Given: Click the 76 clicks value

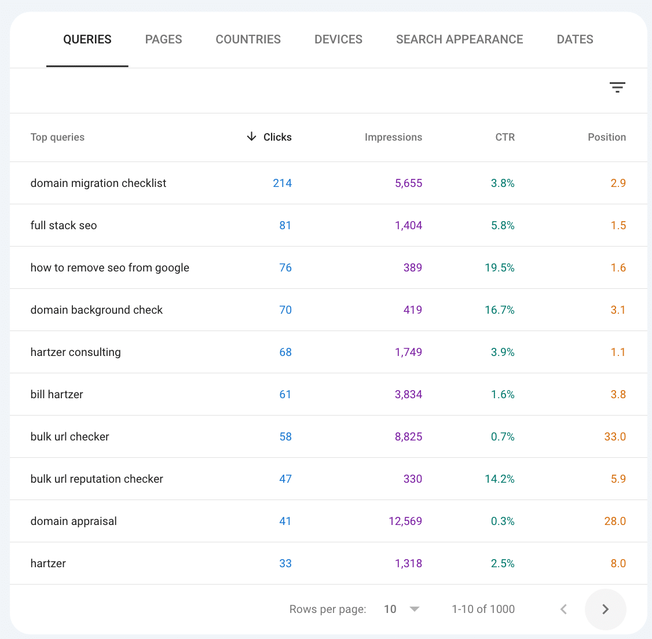Looking at the screenshot, I should coord(285,268).
